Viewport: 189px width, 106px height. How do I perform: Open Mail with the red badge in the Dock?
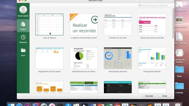coord(36,105)
